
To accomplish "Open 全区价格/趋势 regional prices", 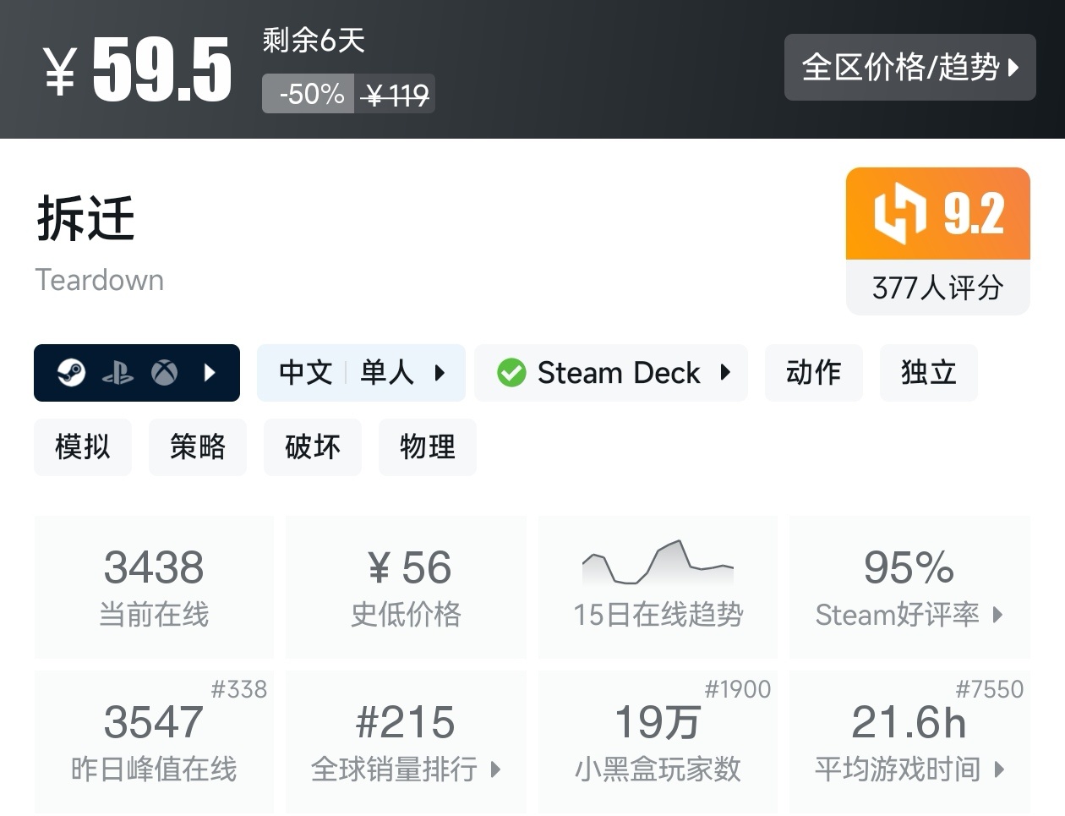I will point(909,67).
